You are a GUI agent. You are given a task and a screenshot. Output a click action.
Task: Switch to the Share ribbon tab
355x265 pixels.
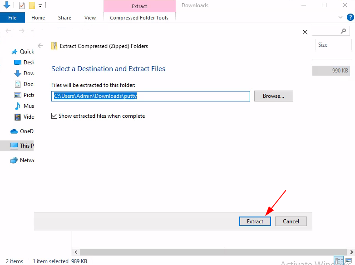64,18
